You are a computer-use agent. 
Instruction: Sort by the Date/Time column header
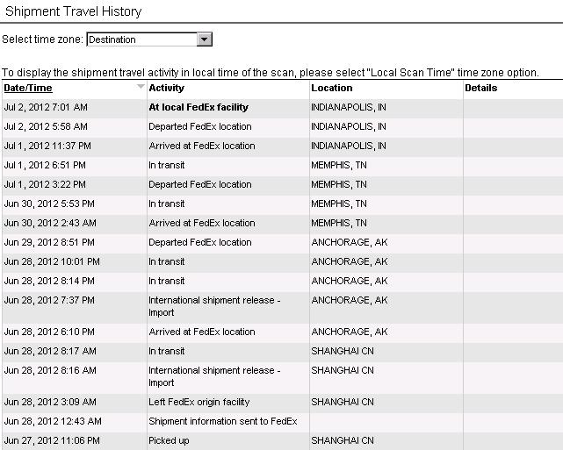[28, 88]
